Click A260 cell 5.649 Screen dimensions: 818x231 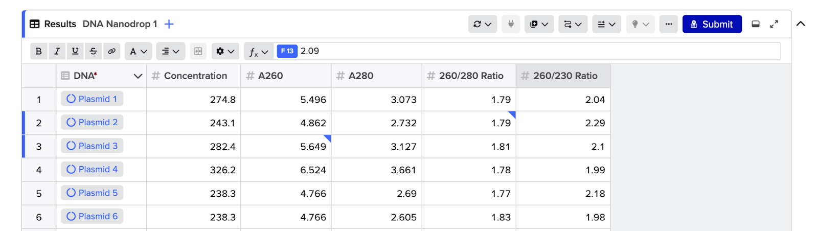pos(286,147)
